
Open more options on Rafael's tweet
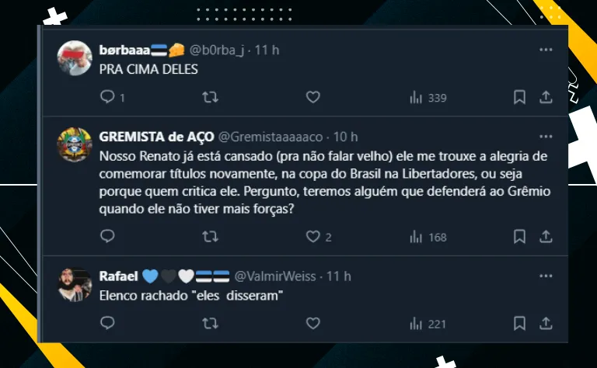[546, 276]
